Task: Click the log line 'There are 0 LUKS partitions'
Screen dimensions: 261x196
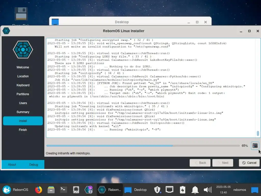Action: [80, 63]
